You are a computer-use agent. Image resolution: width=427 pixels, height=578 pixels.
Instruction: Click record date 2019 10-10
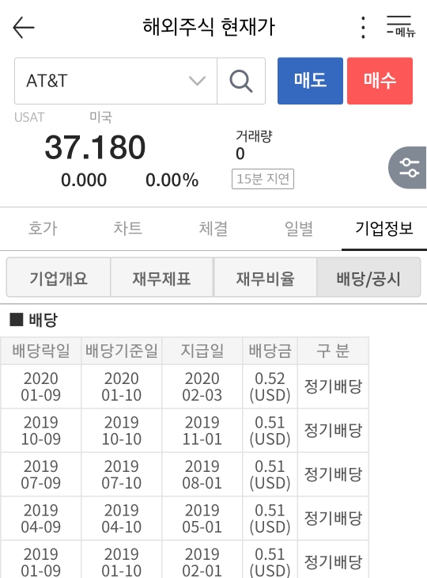(x=122, y=431)
